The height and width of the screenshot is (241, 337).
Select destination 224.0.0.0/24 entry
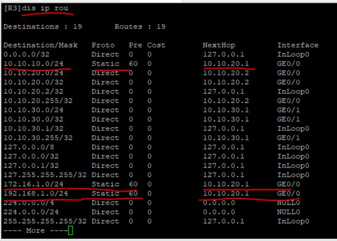[31, 212]
